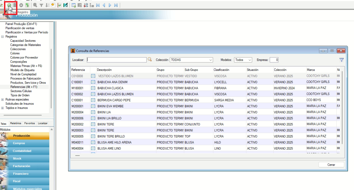This screenshot has height=190, width=354.
Task: Go to next record with toolbar arrow
Action: pyautogui.click(x=110, y=5)
